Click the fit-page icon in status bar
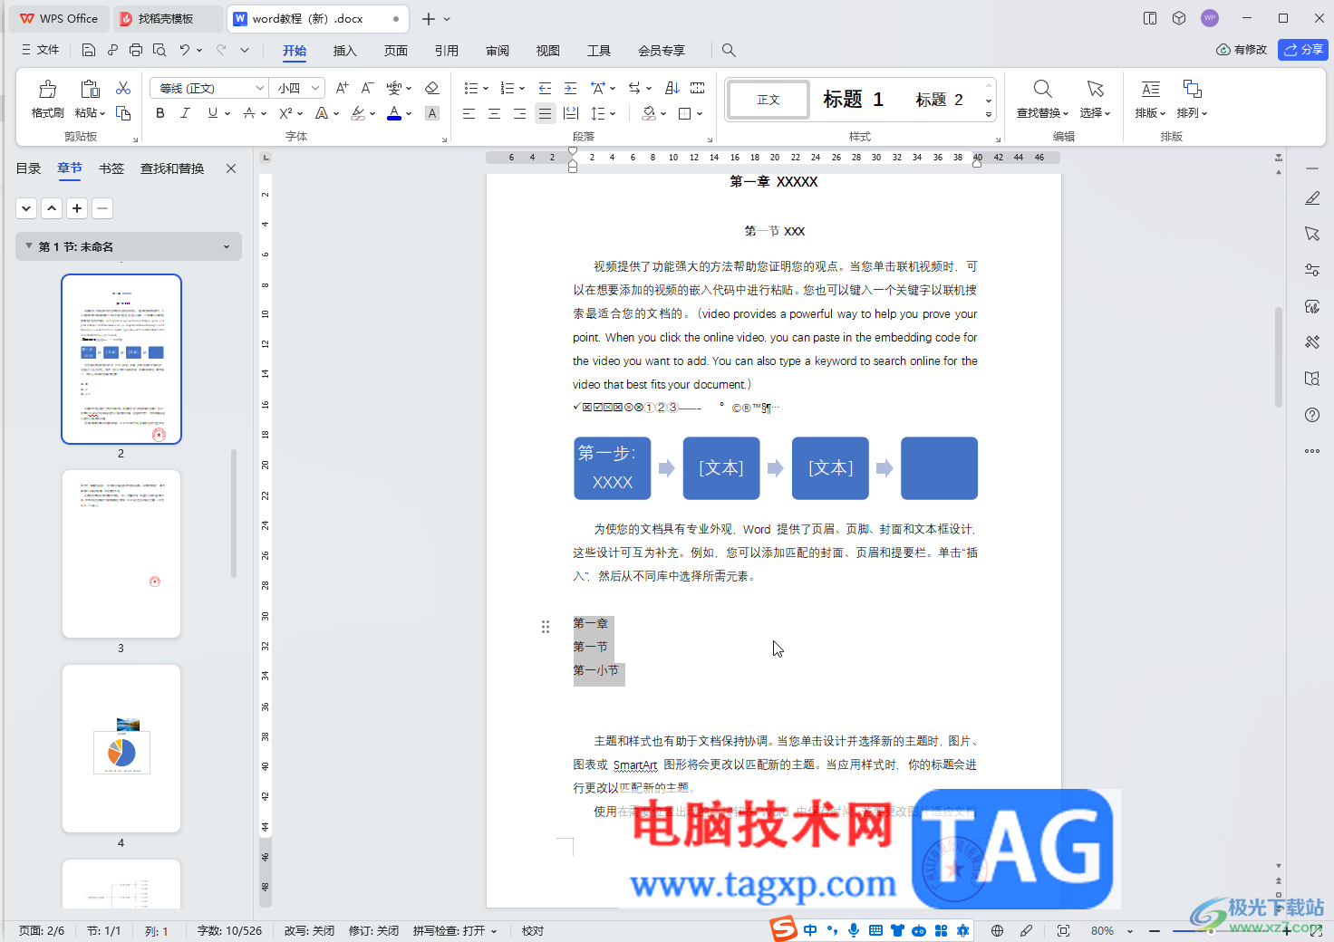 pyautogui.click(x=1064, y=930)
